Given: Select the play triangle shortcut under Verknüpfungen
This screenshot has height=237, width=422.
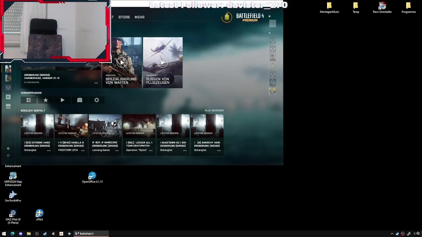Looking at the screenshot, I should 63,100.
